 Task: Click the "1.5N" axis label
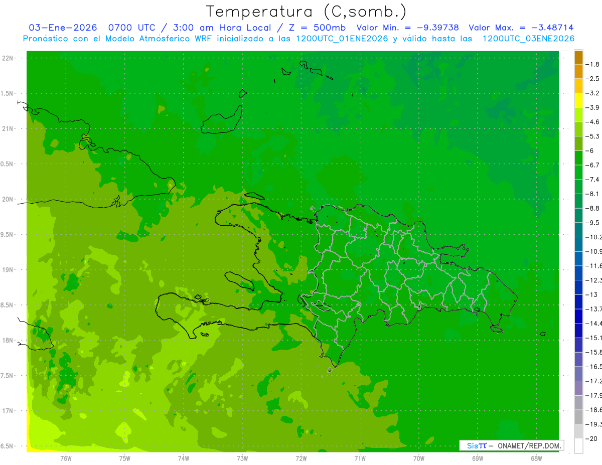pyautogui.click(x=7, y=94)
